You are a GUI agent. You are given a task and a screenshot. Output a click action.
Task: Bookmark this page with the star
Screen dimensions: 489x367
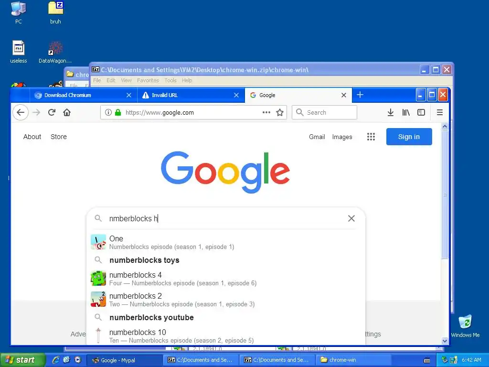pos(280,112)
